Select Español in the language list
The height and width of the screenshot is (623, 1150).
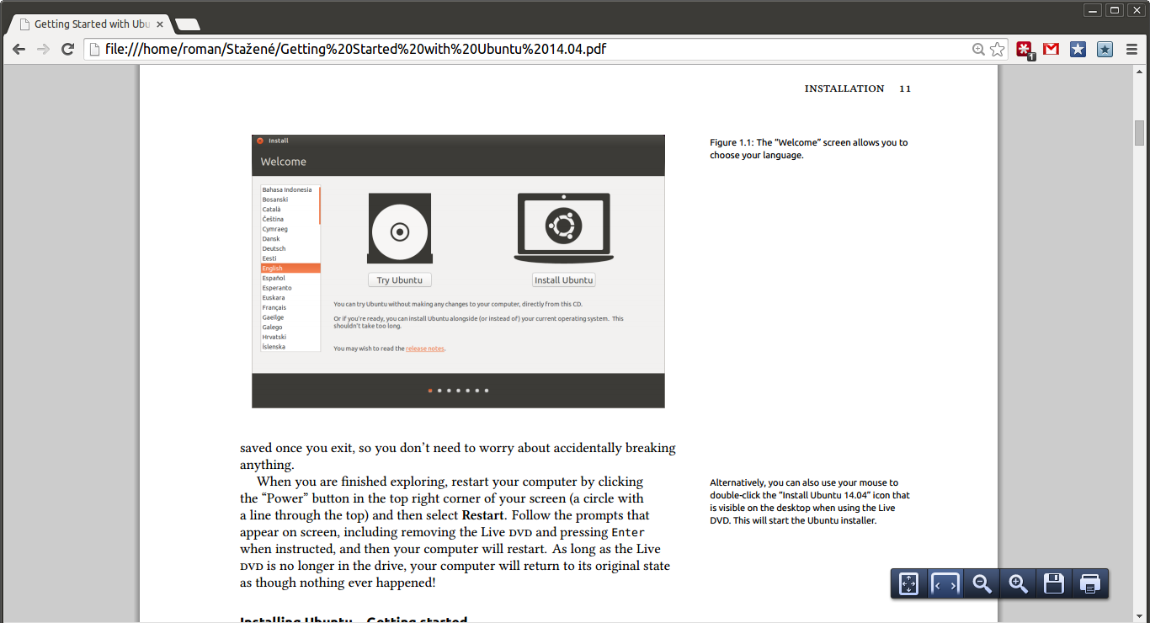point(290,278)
